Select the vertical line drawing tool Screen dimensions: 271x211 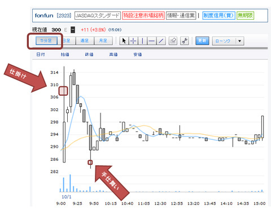(x=142, y=41)
